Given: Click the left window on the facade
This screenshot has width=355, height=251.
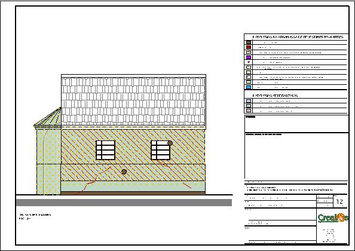Looking at the screenshot, I should click(106, 150).
